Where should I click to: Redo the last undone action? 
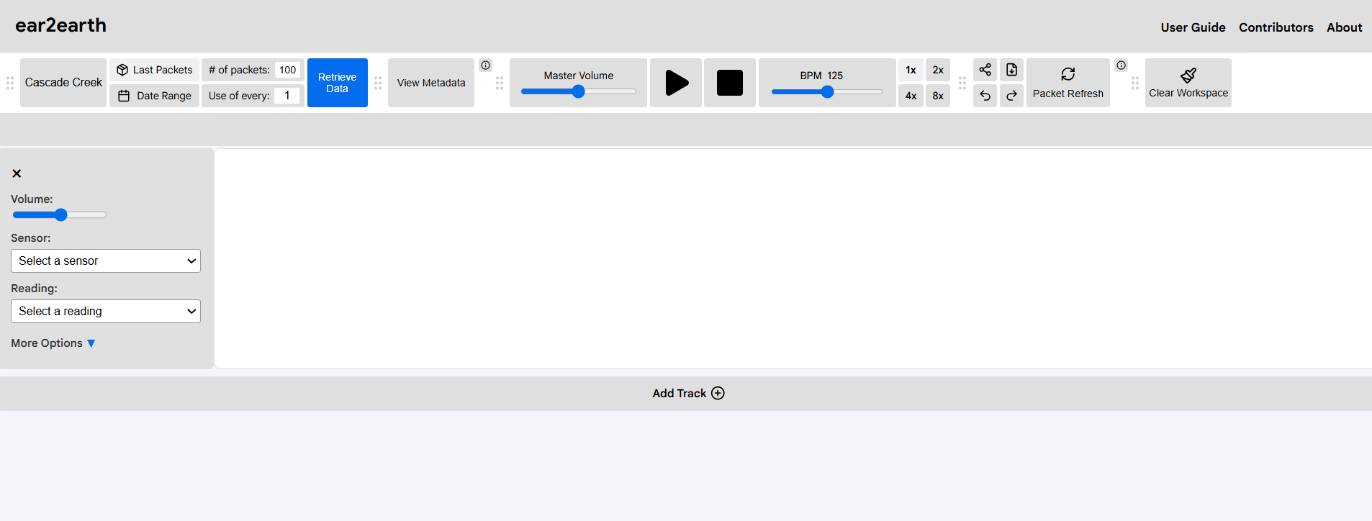tap(1011, 96)
